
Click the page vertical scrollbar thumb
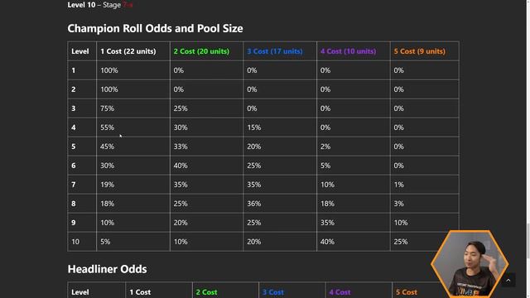click(528, 241)
